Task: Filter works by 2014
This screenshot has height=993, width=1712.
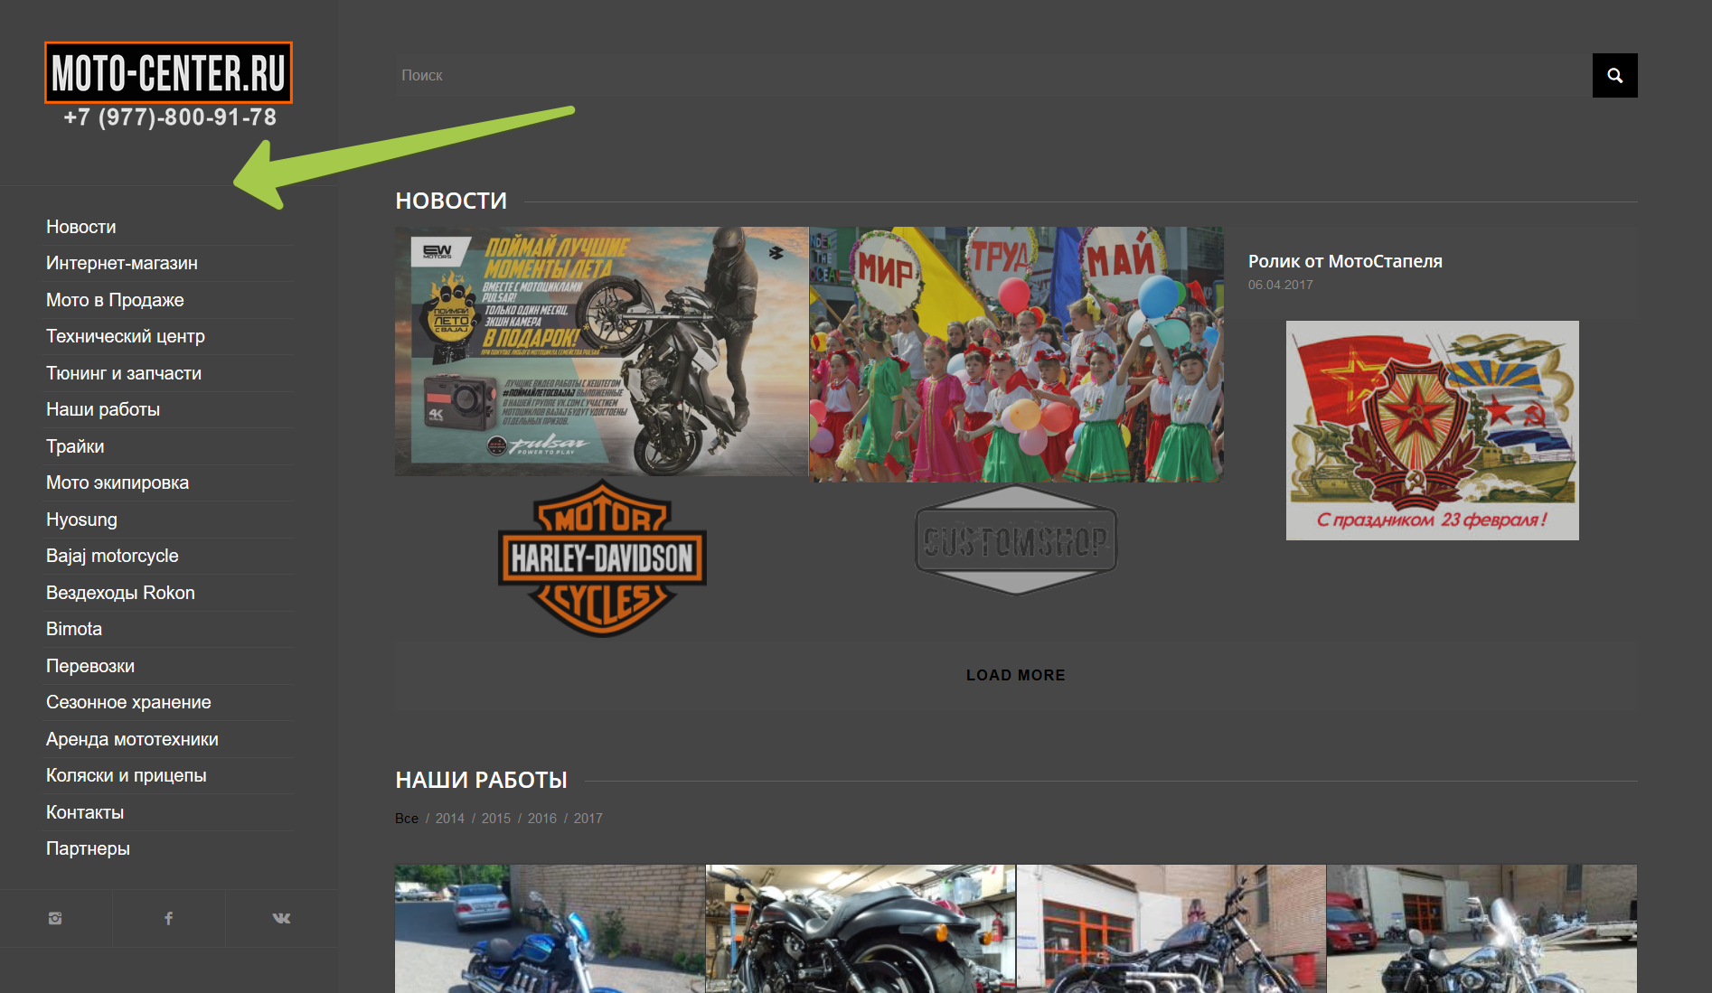Action: pos(449,819)
